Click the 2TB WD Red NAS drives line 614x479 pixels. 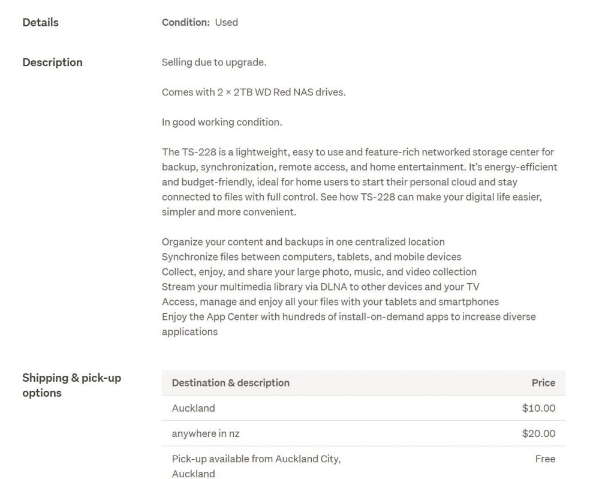pyautogui.click(x=254, y=92)
